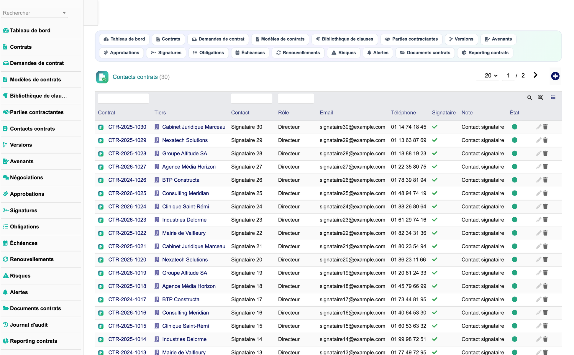This screenshot has height=355, width=574.
Task: Open the CTR-2026-1027 contract link
Action: pyautogui.click(x=127, y=167)
